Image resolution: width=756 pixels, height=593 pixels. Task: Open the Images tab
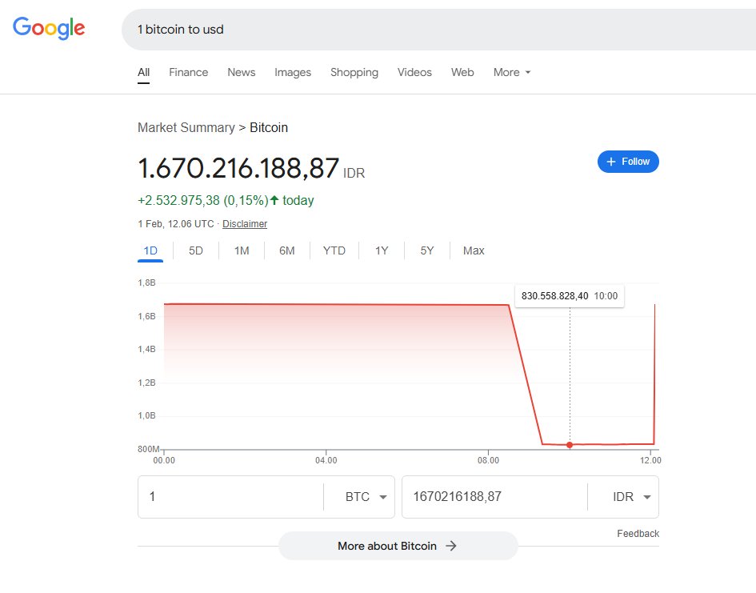click(293, 72)
